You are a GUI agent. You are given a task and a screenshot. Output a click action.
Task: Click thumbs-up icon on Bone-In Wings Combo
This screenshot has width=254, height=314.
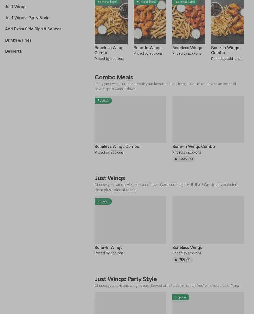[x=176, y=159]
